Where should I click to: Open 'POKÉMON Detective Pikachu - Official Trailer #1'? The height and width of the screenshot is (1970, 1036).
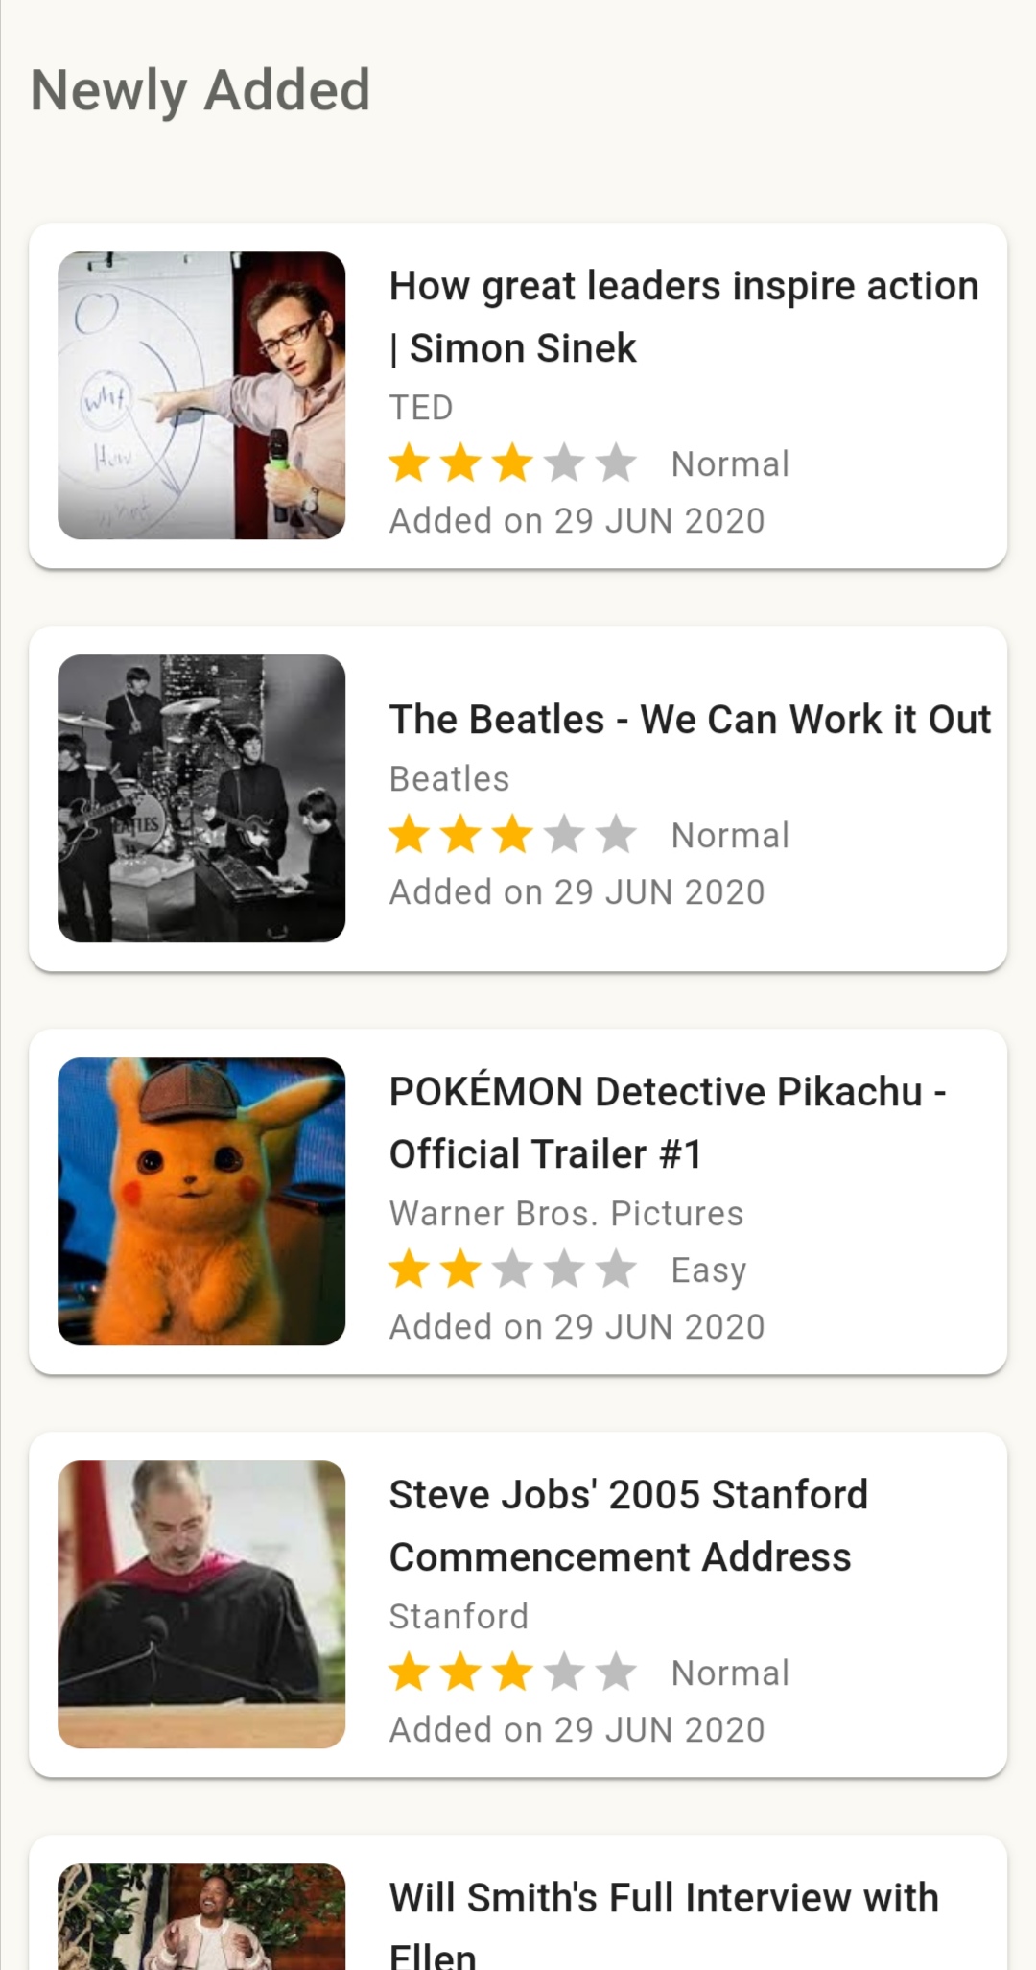coord(668,1123)
